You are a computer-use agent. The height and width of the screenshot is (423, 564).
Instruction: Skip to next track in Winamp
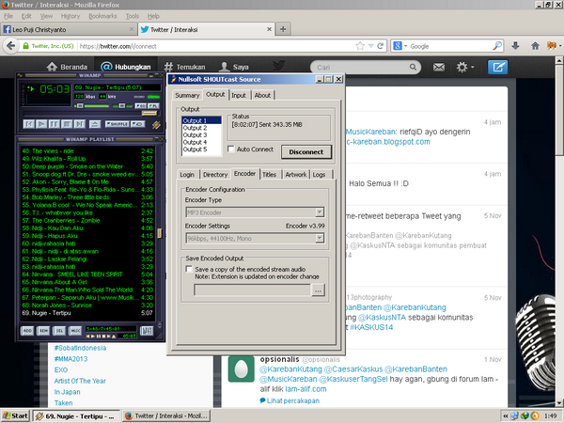[x=80, y=124]
